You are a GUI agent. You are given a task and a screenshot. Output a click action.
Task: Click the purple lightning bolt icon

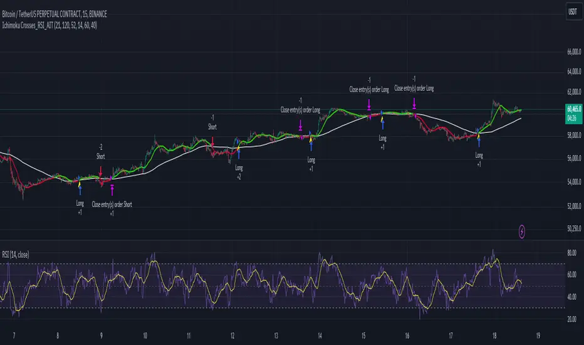click(522, 231)
